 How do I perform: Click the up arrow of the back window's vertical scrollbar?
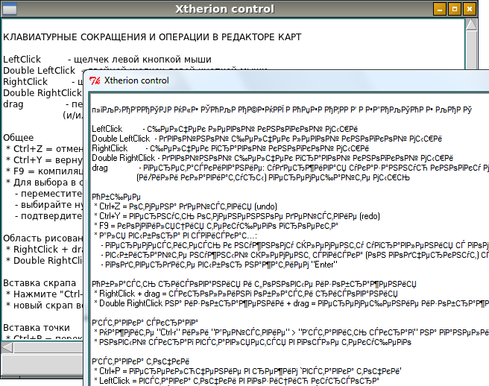471,25
